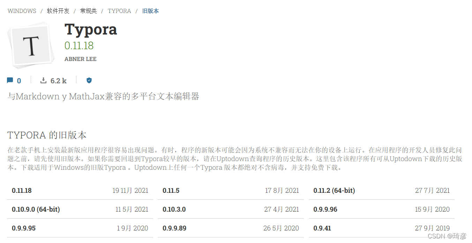Screen dimensions: 472x243
Task: Select version 0.9.41
Action: [322, 228]
